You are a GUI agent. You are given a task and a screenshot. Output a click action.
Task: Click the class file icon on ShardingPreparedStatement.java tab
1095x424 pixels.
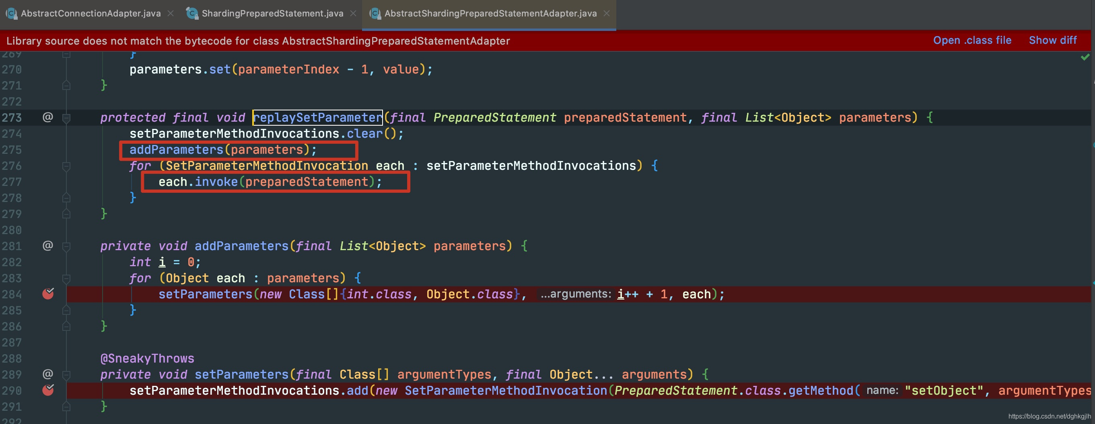192,14
